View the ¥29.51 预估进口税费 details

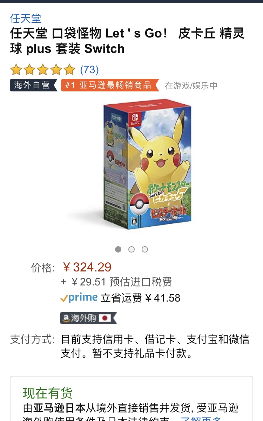[116, 282]
